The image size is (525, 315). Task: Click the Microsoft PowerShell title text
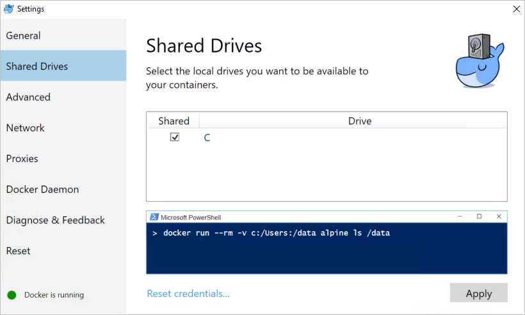[x=191, y=217]
